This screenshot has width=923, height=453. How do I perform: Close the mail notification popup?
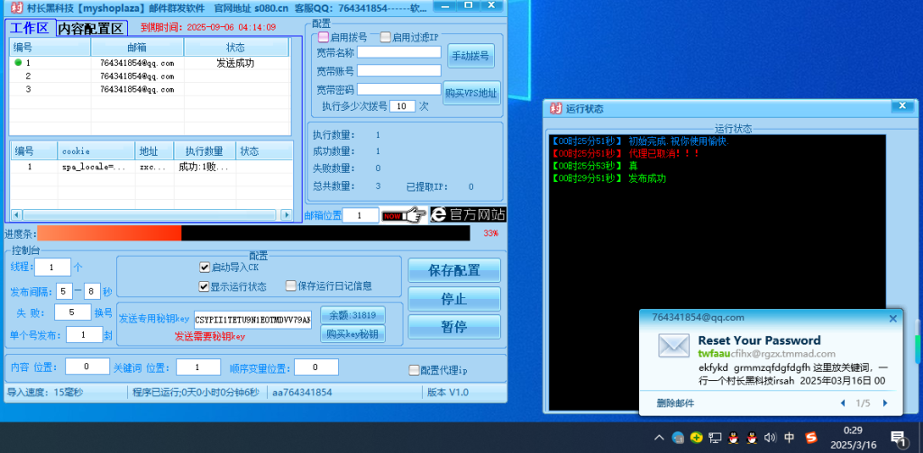(893, 318)
